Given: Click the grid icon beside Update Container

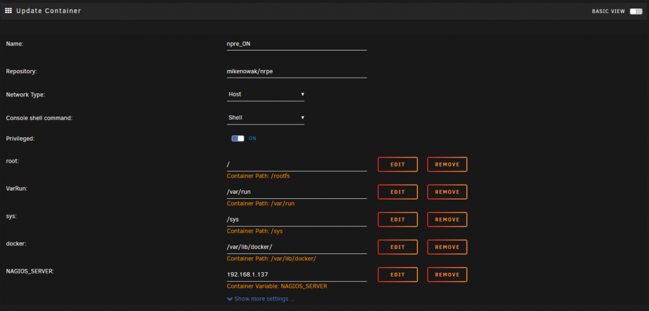Looking at the screenshot, I should click(x=8, y=11).
